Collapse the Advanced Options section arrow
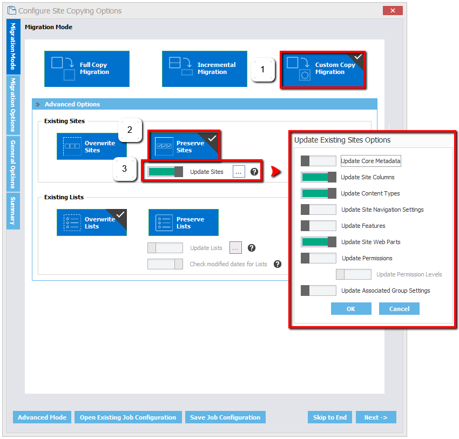The image size is (459, 439). tap(38, 104)
